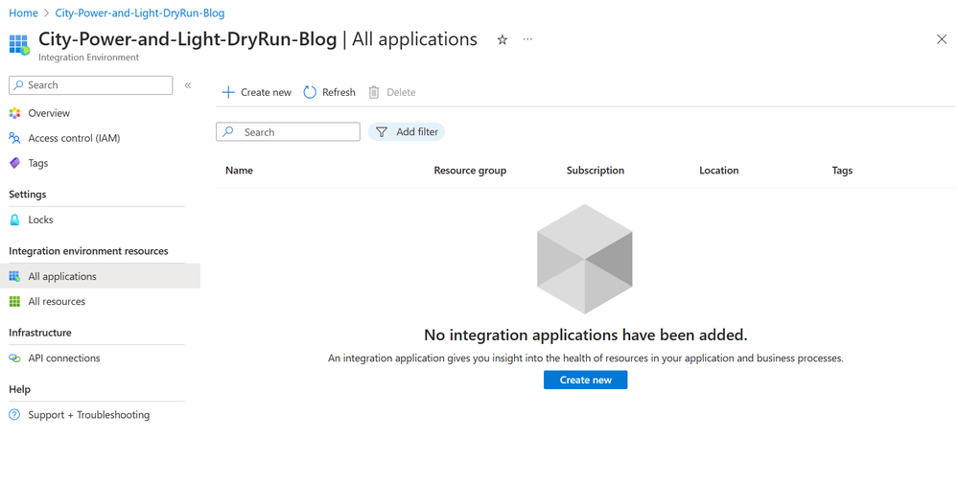Close the All applications blade
Viewport: 958px width, 485px height.
coord(942,39)
